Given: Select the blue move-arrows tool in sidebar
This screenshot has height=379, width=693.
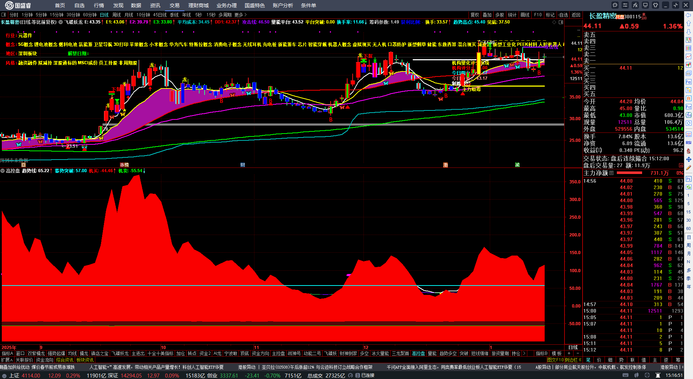Looking at the screenshot, I should pos(689,159).
